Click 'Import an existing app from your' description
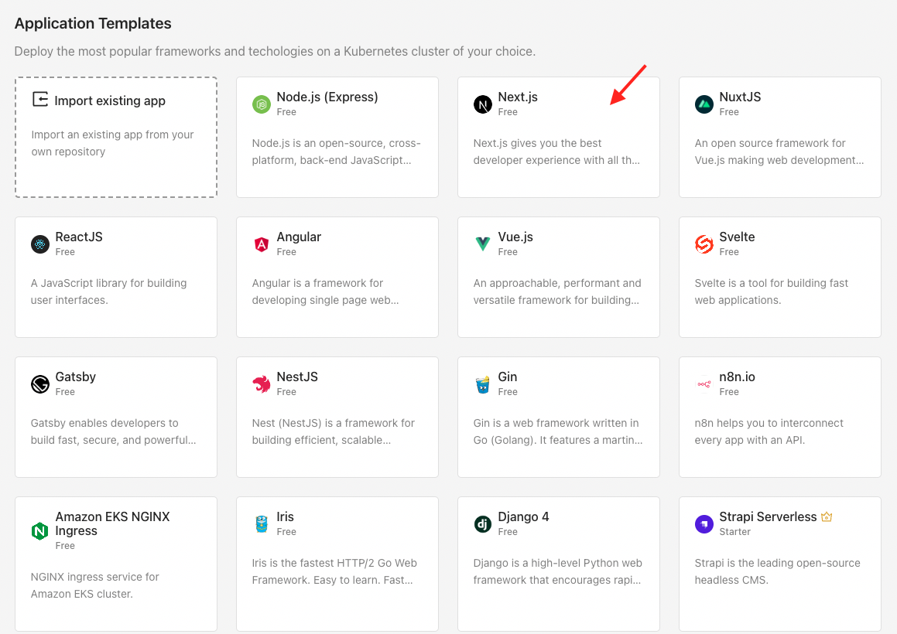Image resolution: width=897 pixels, height=634 pixels. (112, 135)
